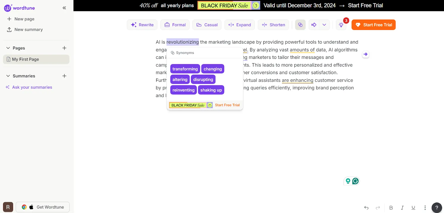Screen dimensions: 444x213
Task: Choose synonym reinventing
Action: [x=183, y=90]
